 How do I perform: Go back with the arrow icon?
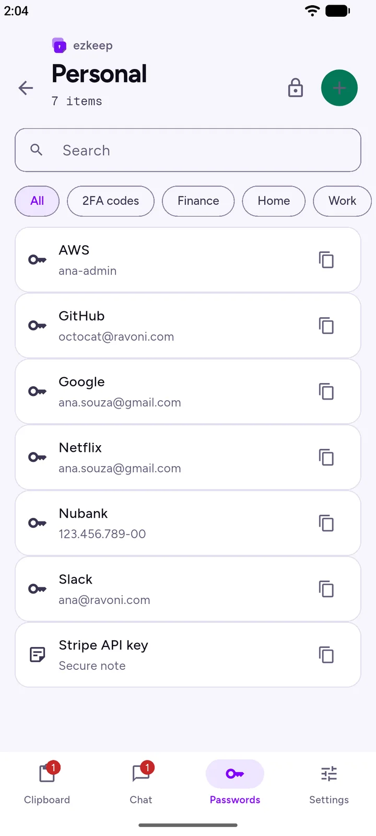click(26, 88)
